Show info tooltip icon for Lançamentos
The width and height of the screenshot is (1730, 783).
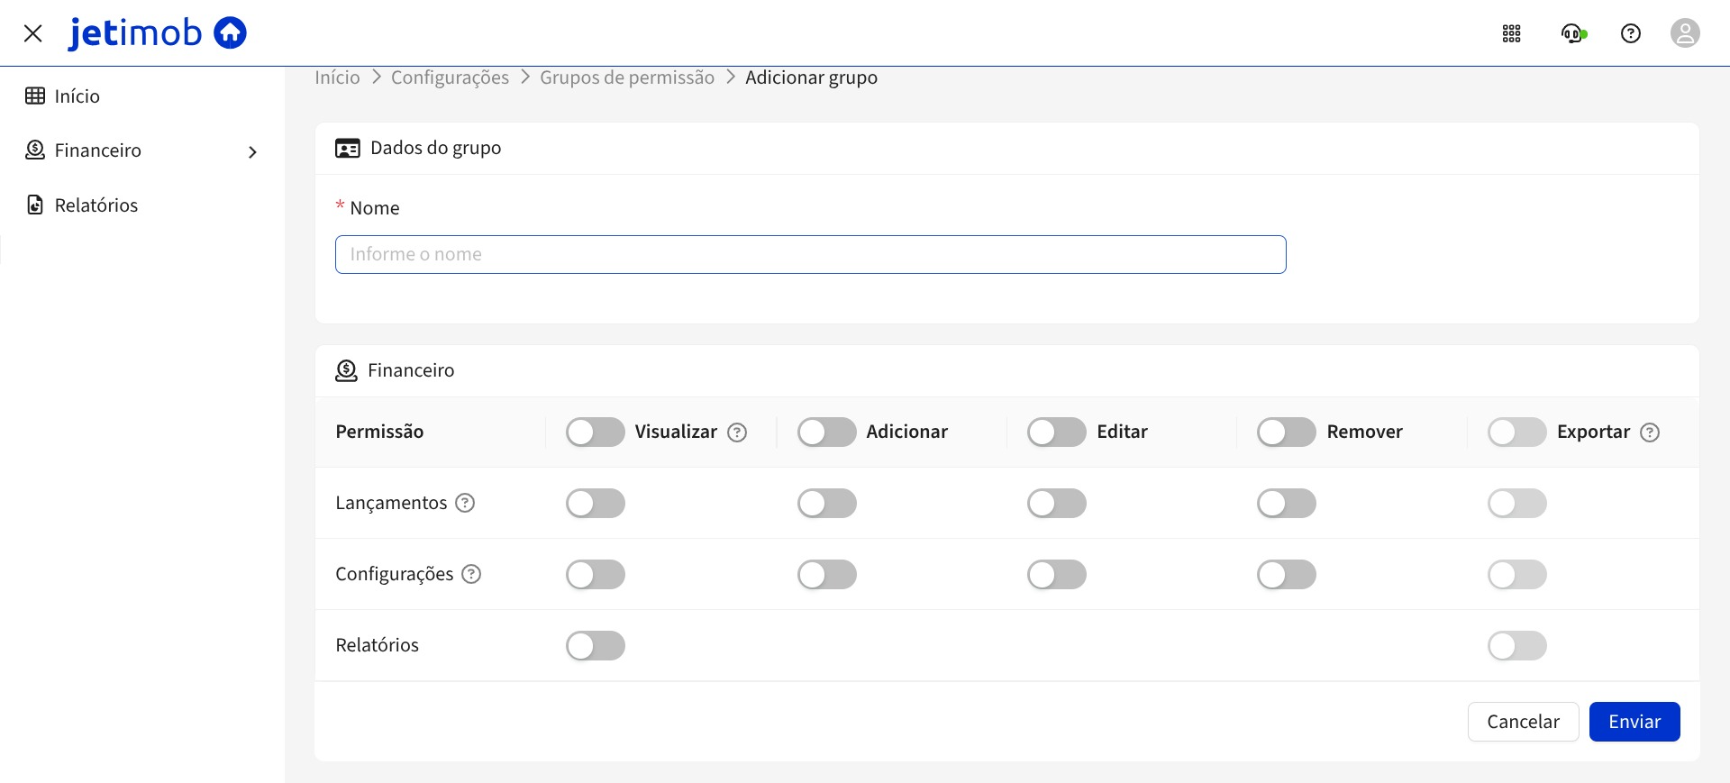(x=465, y=503)
